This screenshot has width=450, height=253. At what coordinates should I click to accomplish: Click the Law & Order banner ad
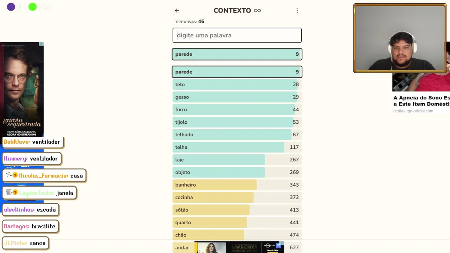pos(239,247)
